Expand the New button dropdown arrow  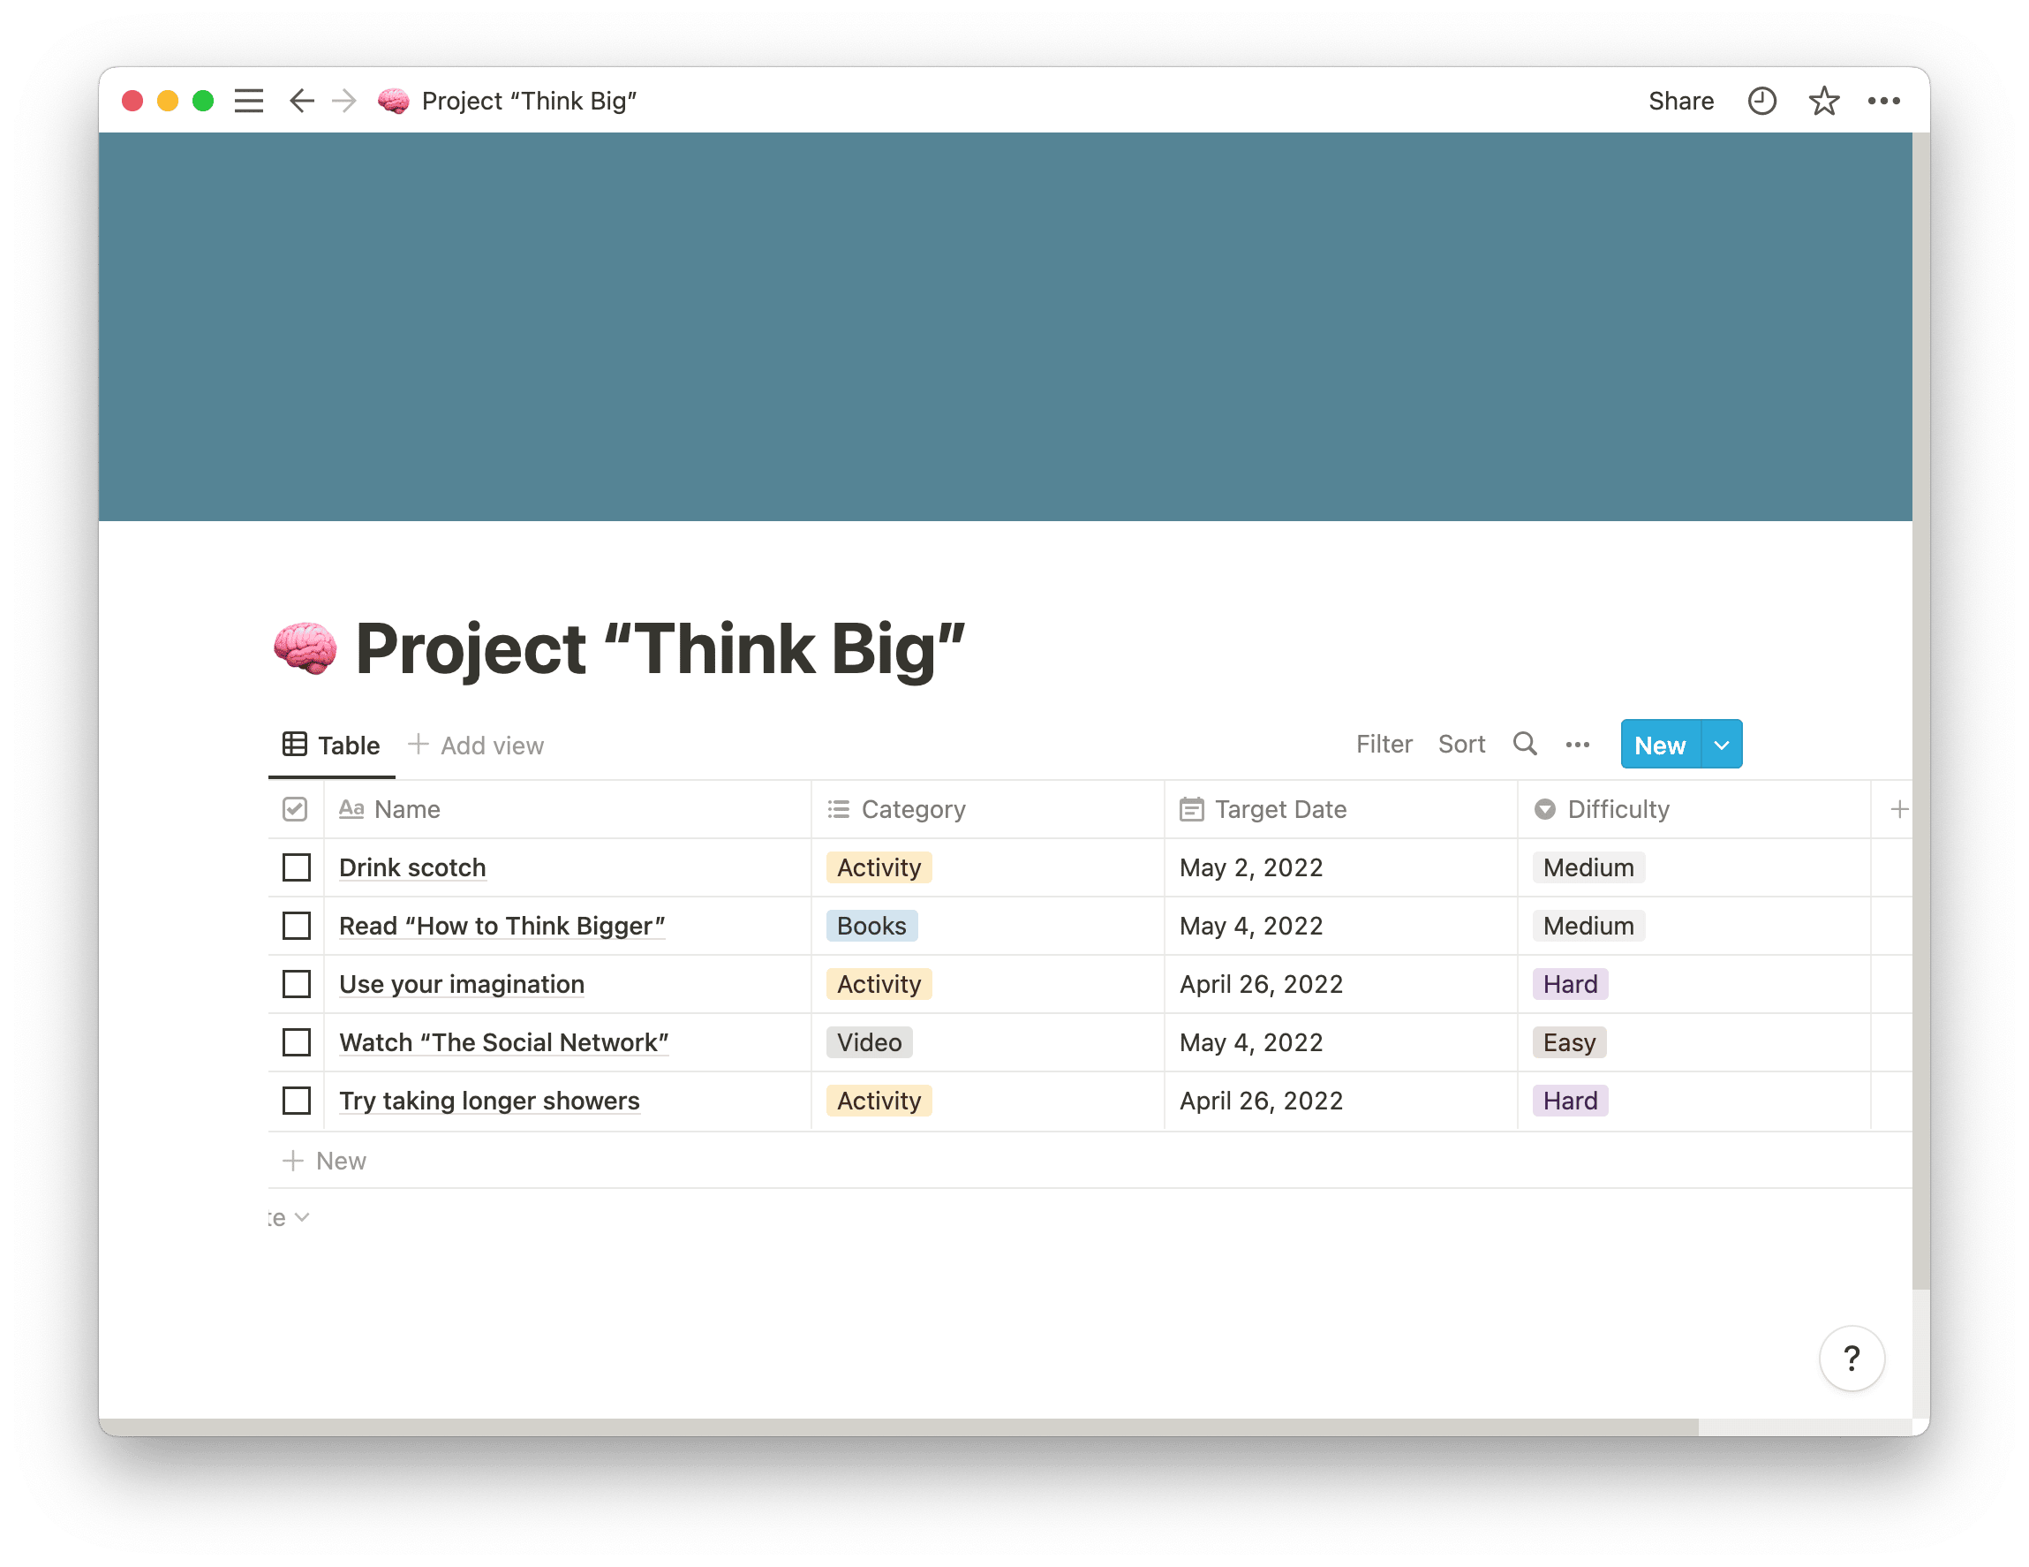point(1721,745)
